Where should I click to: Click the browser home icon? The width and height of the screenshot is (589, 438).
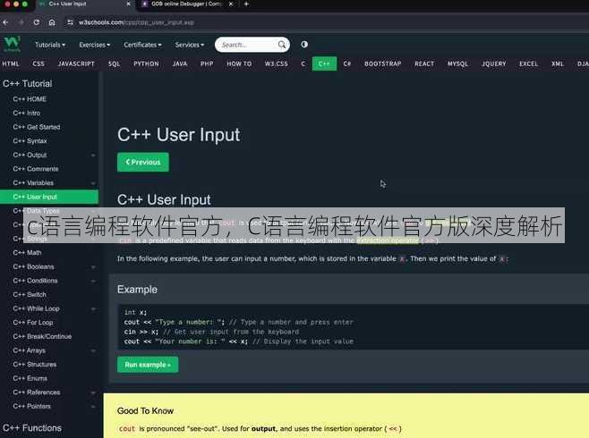point(52,22)
